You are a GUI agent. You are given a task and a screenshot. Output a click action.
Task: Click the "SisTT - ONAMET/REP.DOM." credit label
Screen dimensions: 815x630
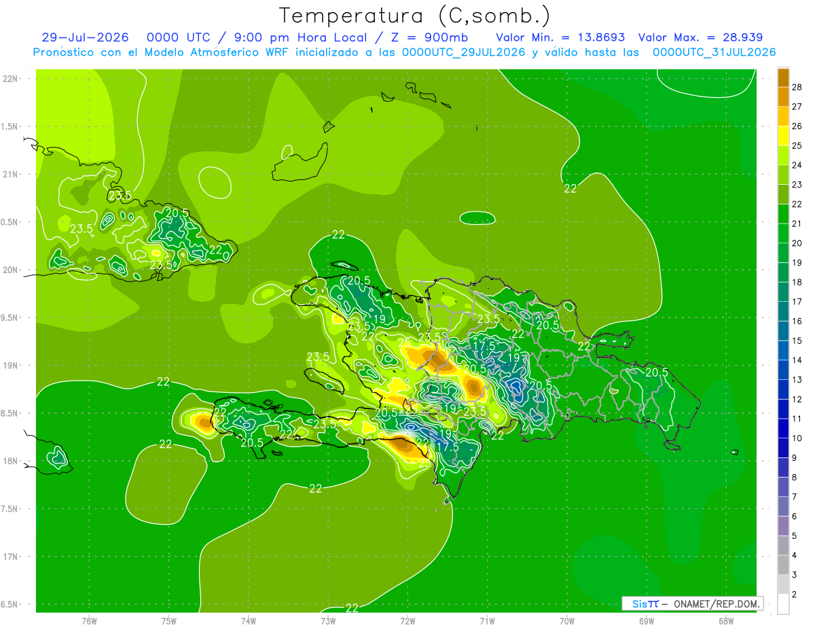click(693, 603)
